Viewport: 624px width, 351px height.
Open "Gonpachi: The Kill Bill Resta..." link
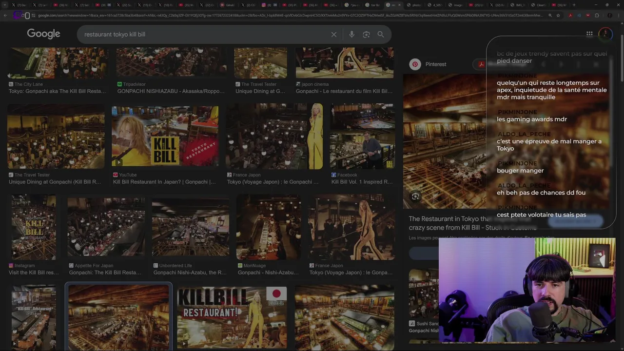coord(105,273)
